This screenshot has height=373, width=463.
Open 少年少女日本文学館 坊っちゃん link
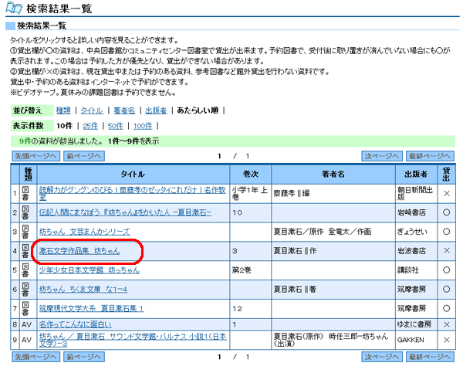[90, 270]
